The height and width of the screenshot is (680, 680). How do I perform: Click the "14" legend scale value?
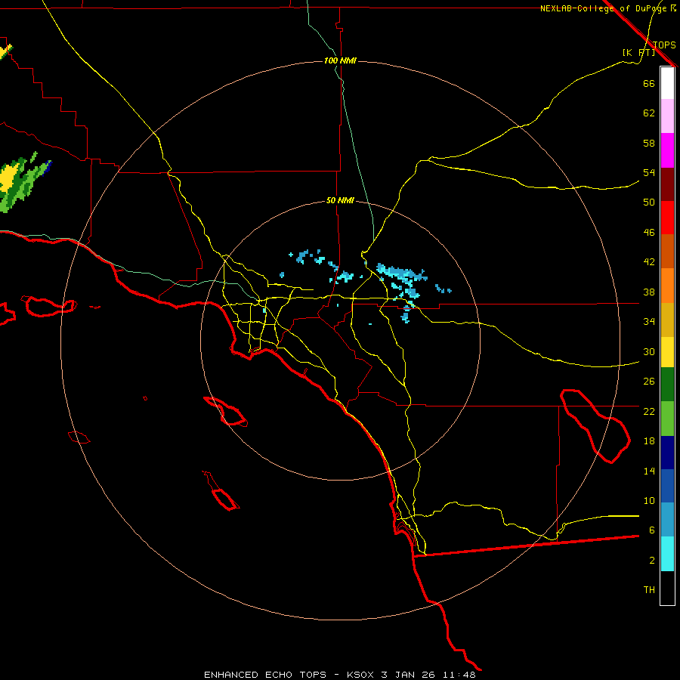click(649, 471)
